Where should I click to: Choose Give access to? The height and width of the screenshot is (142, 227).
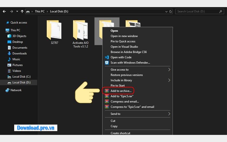(119, 70)
